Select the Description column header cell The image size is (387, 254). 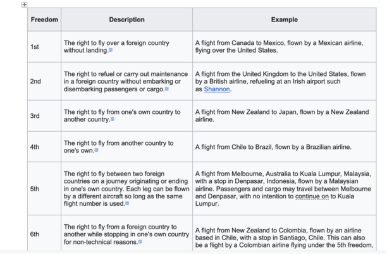pos(127,20)
